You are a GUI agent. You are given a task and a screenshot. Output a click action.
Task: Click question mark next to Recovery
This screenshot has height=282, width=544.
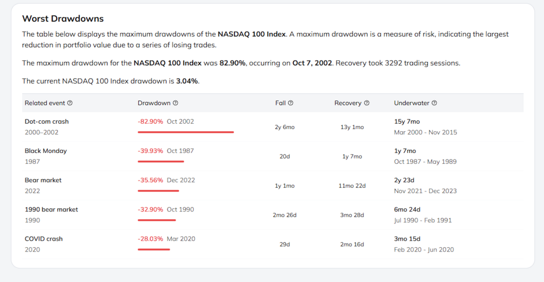coord(367,103)
